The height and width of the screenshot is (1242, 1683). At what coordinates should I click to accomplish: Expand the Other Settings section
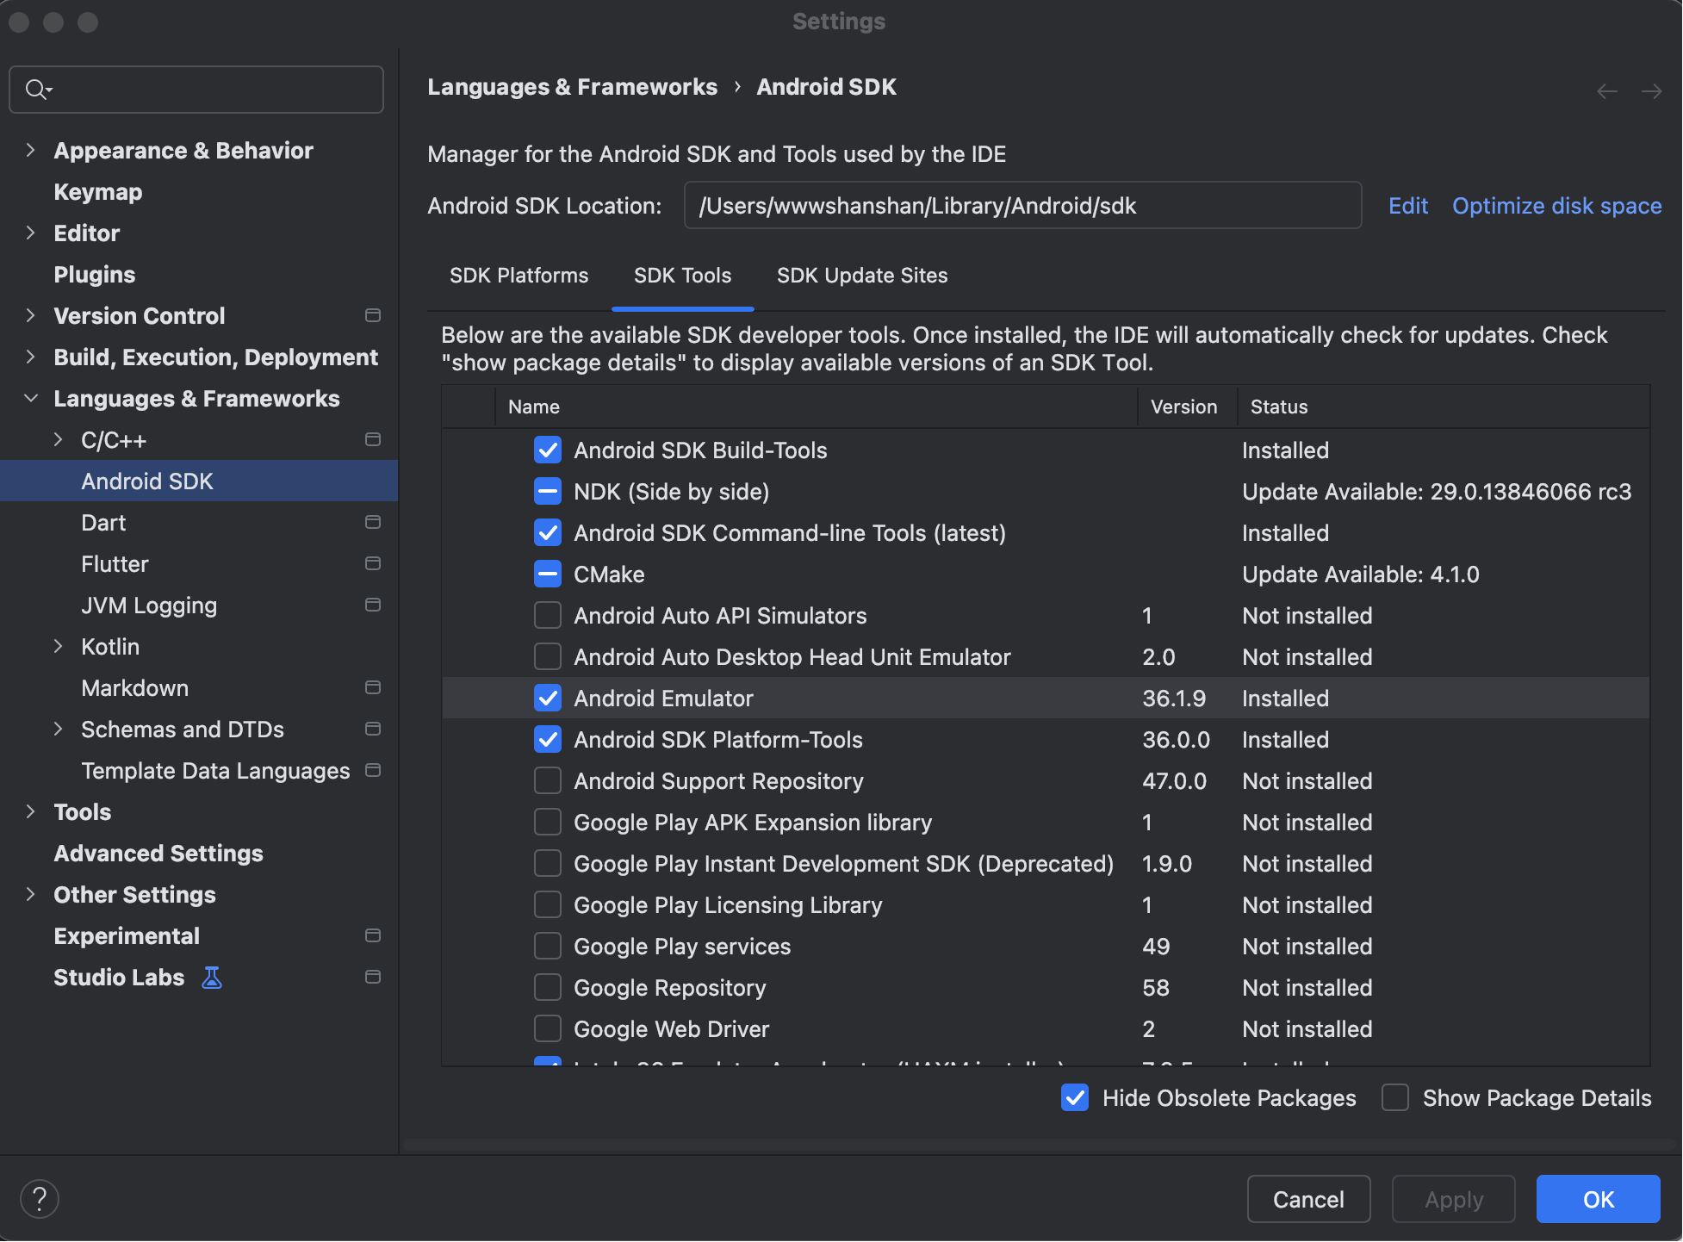(31, 895)
